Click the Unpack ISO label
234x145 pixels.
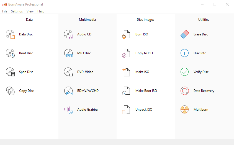144,110
